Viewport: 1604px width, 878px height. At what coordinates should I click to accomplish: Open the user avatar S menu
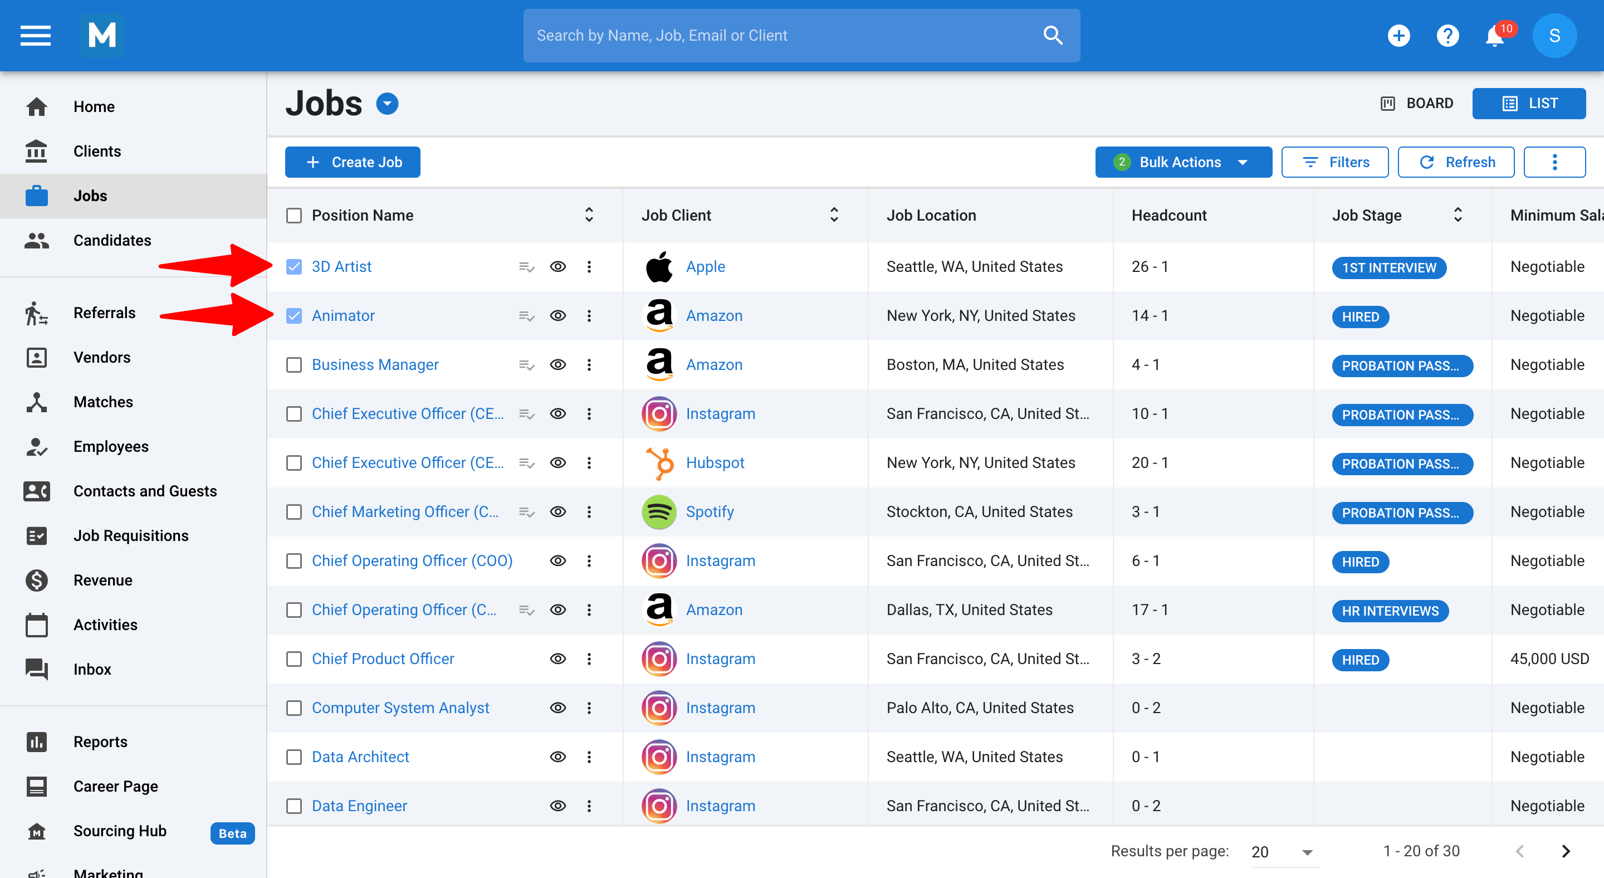tap(1554, 36)
